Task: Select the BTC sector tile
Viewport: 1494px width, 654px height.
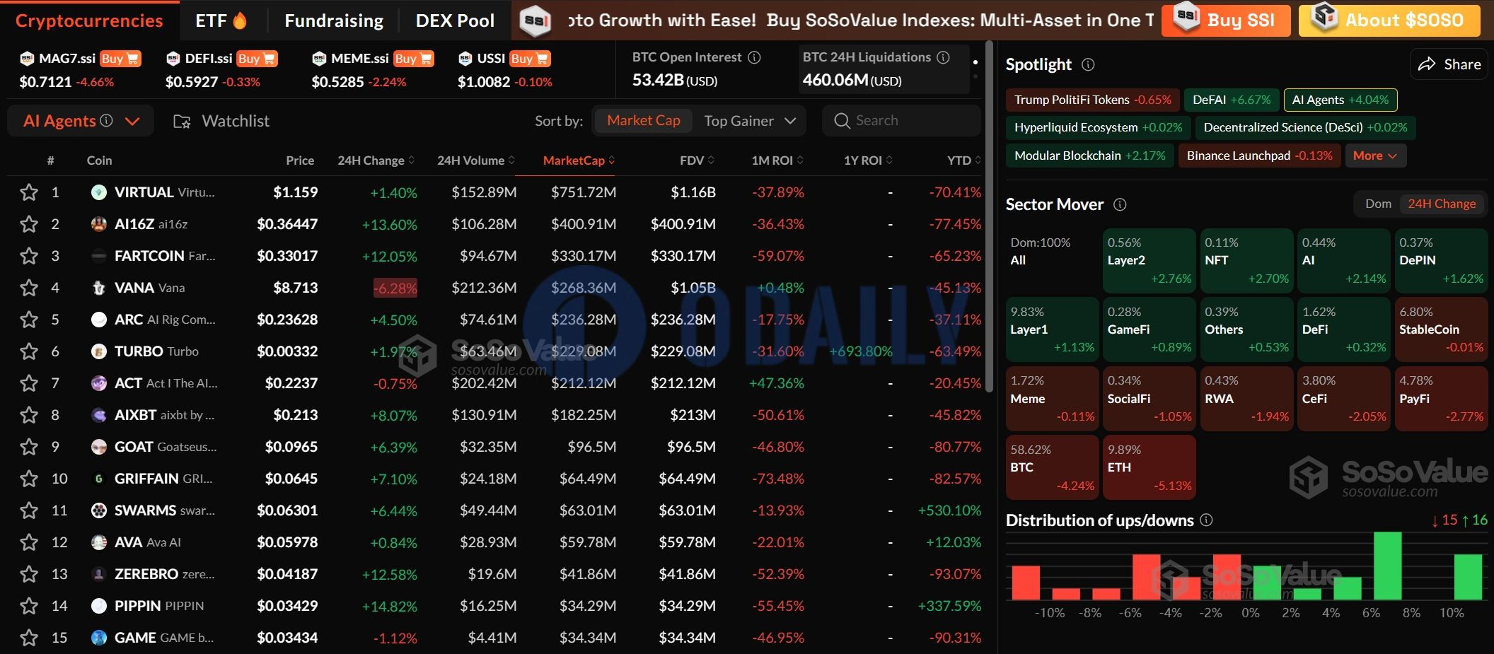Action: tap(1052, 467)
